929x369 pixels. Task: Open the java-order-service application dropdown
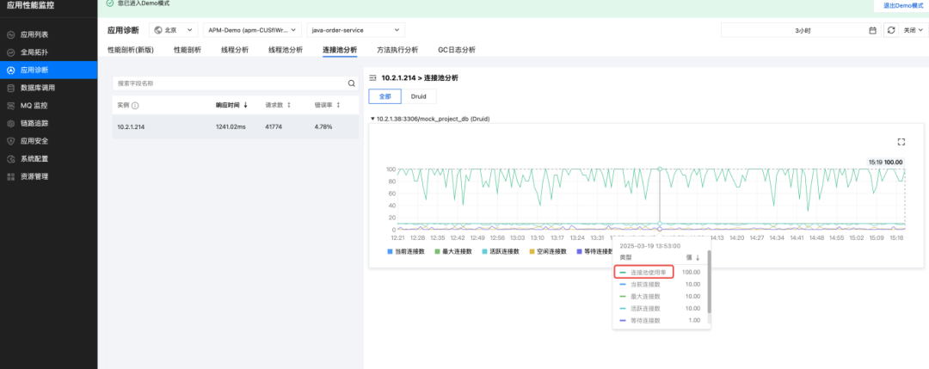[x=355, y=29]
